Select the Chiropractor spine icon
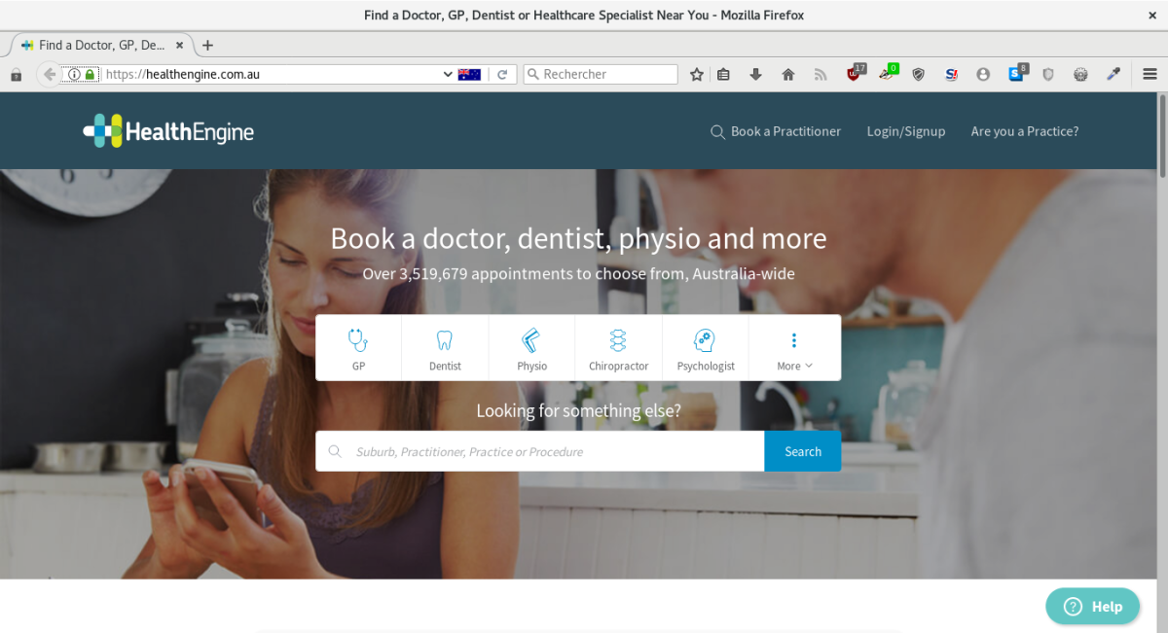 pos(618,340)
